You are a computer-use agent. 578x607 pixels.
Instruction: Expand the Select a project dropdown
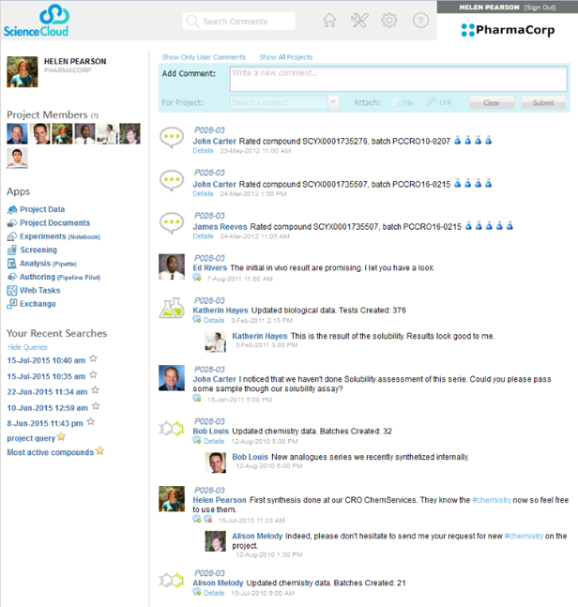(332, 102)
